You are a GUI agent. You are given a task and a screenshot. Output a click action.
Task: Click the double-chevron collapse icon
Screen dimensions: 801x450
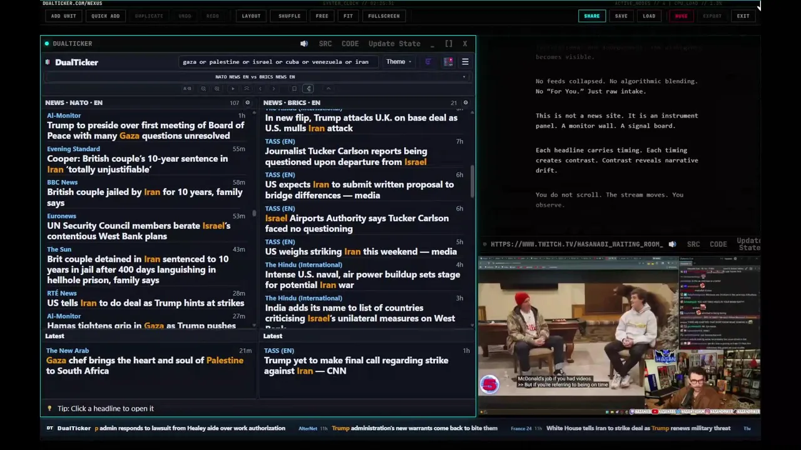click(x=247, y=89)
